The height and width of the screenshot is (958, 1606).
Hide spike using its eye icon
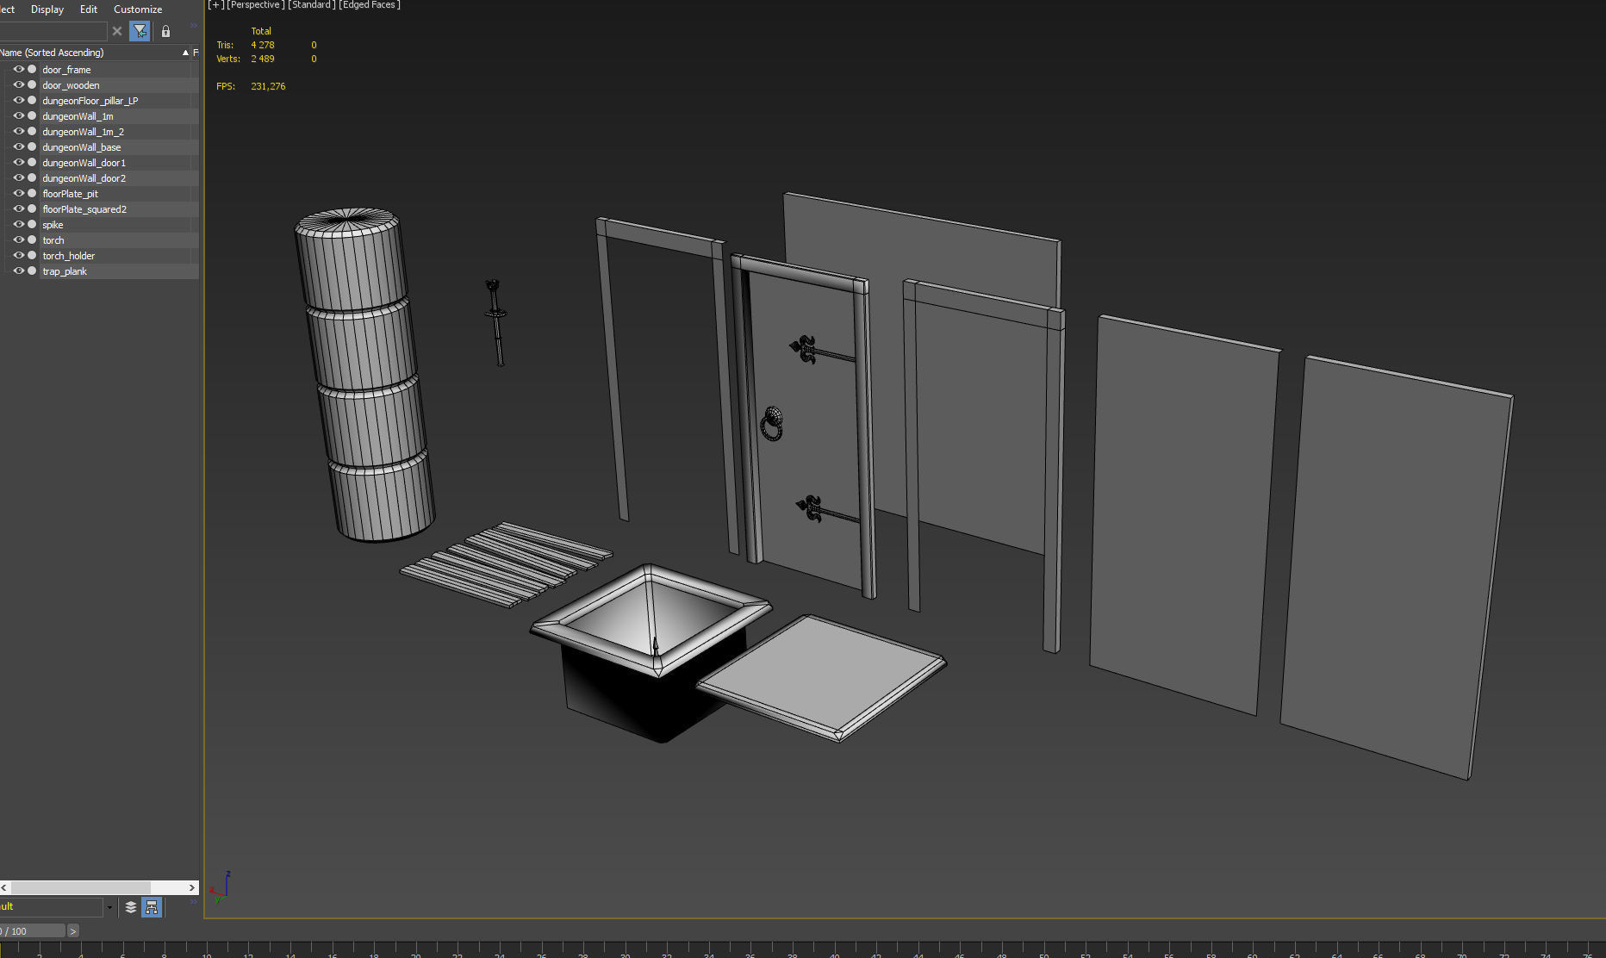[x=18, y=224]
